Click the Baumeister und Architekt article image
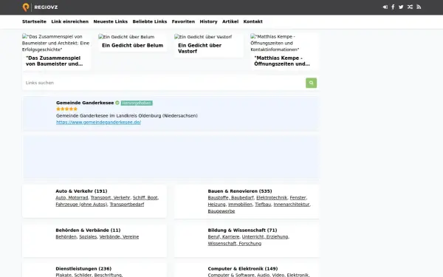Screen dimensions: 443x277 click(x=56, y=43)
